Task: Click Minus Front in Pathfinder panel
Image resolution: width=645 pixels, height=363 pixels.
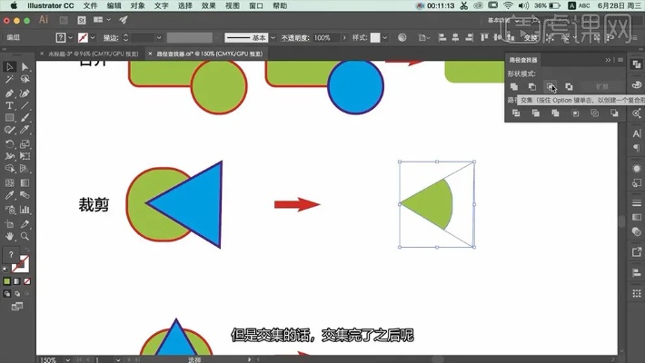Action: pyautogui.click(x=532, y=87)
